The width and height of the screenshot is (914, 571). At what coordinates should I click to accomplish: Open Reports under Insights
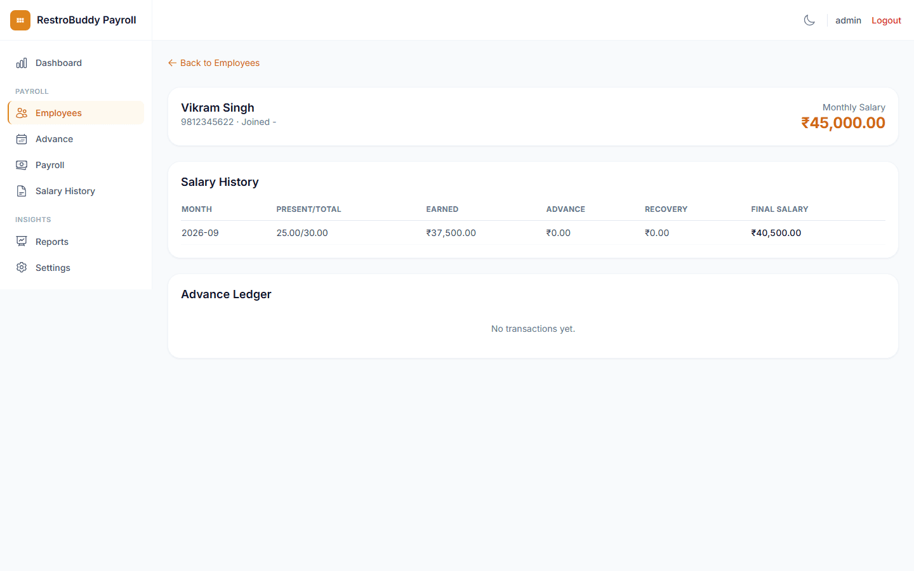(76, 242)
